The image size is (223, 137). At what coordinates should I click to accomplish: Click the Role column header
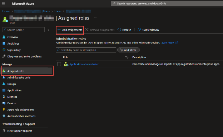tap(66, 57)
